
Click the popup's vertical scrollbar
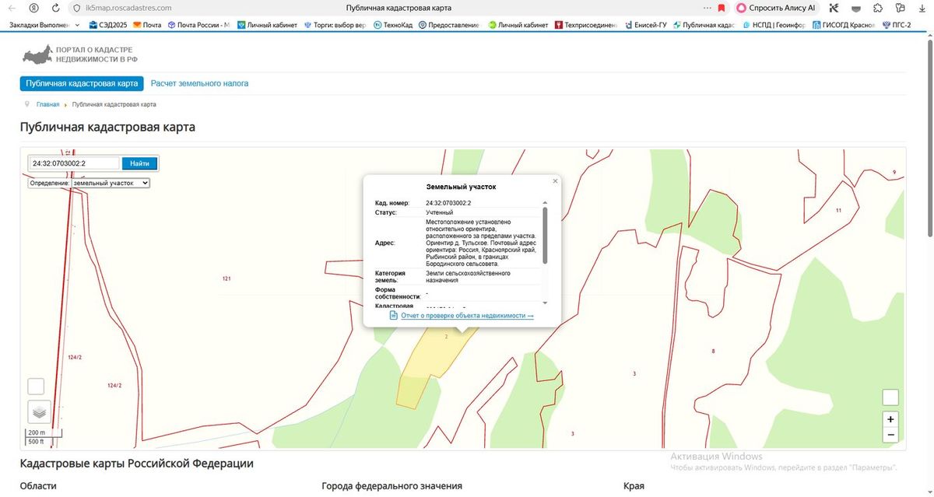[x=544, y=235]
